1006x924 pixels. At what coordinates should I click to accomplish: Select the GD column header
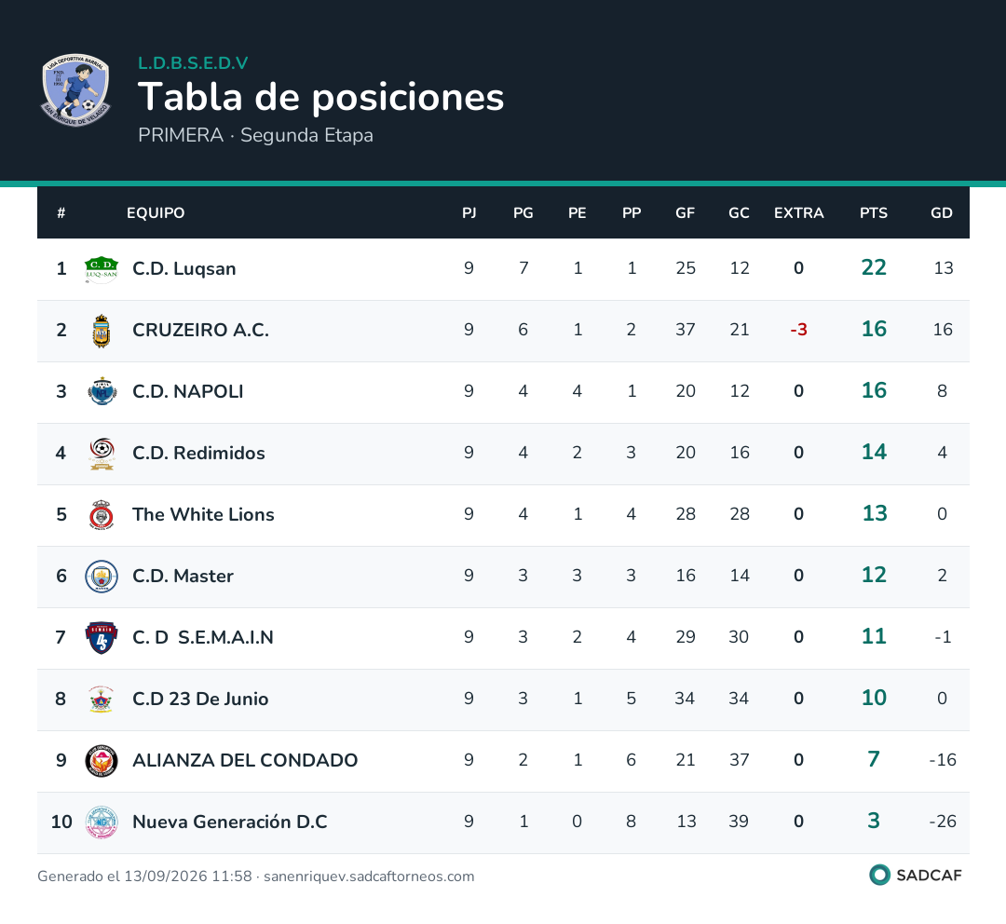click(941, 213)
